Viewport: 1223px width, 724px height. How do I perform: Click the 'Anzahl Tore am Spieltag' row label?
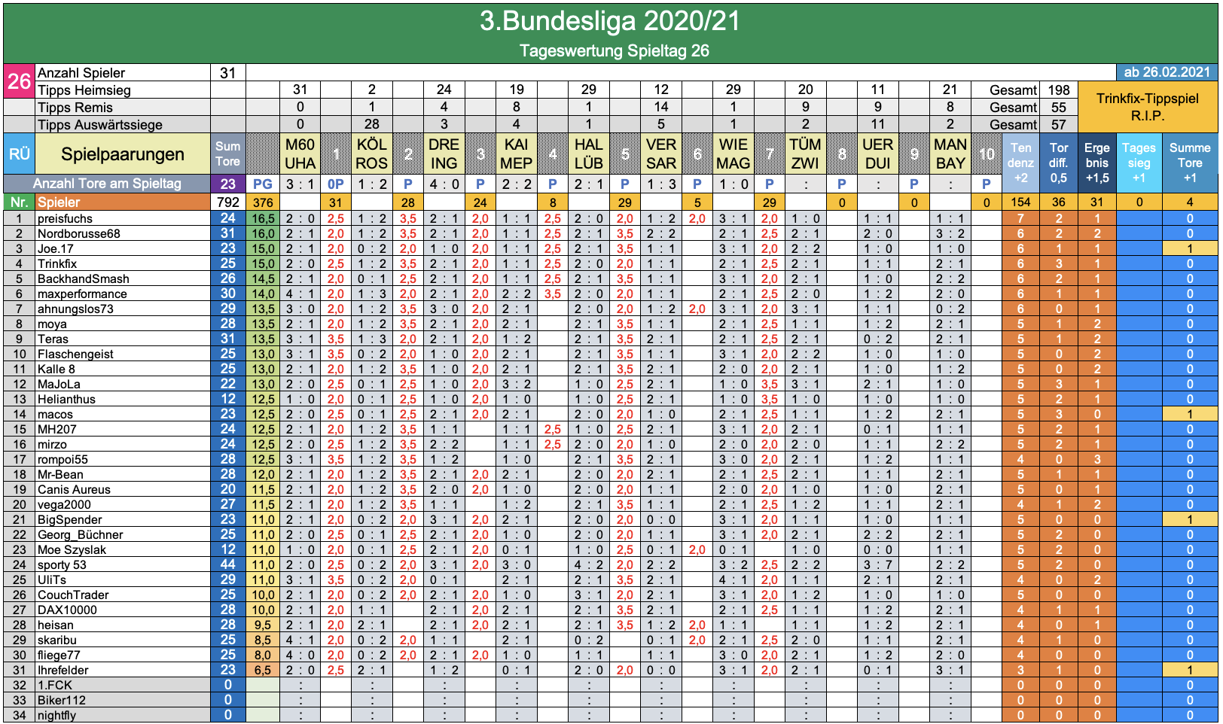pyautogui.click(x=107, y=184)
